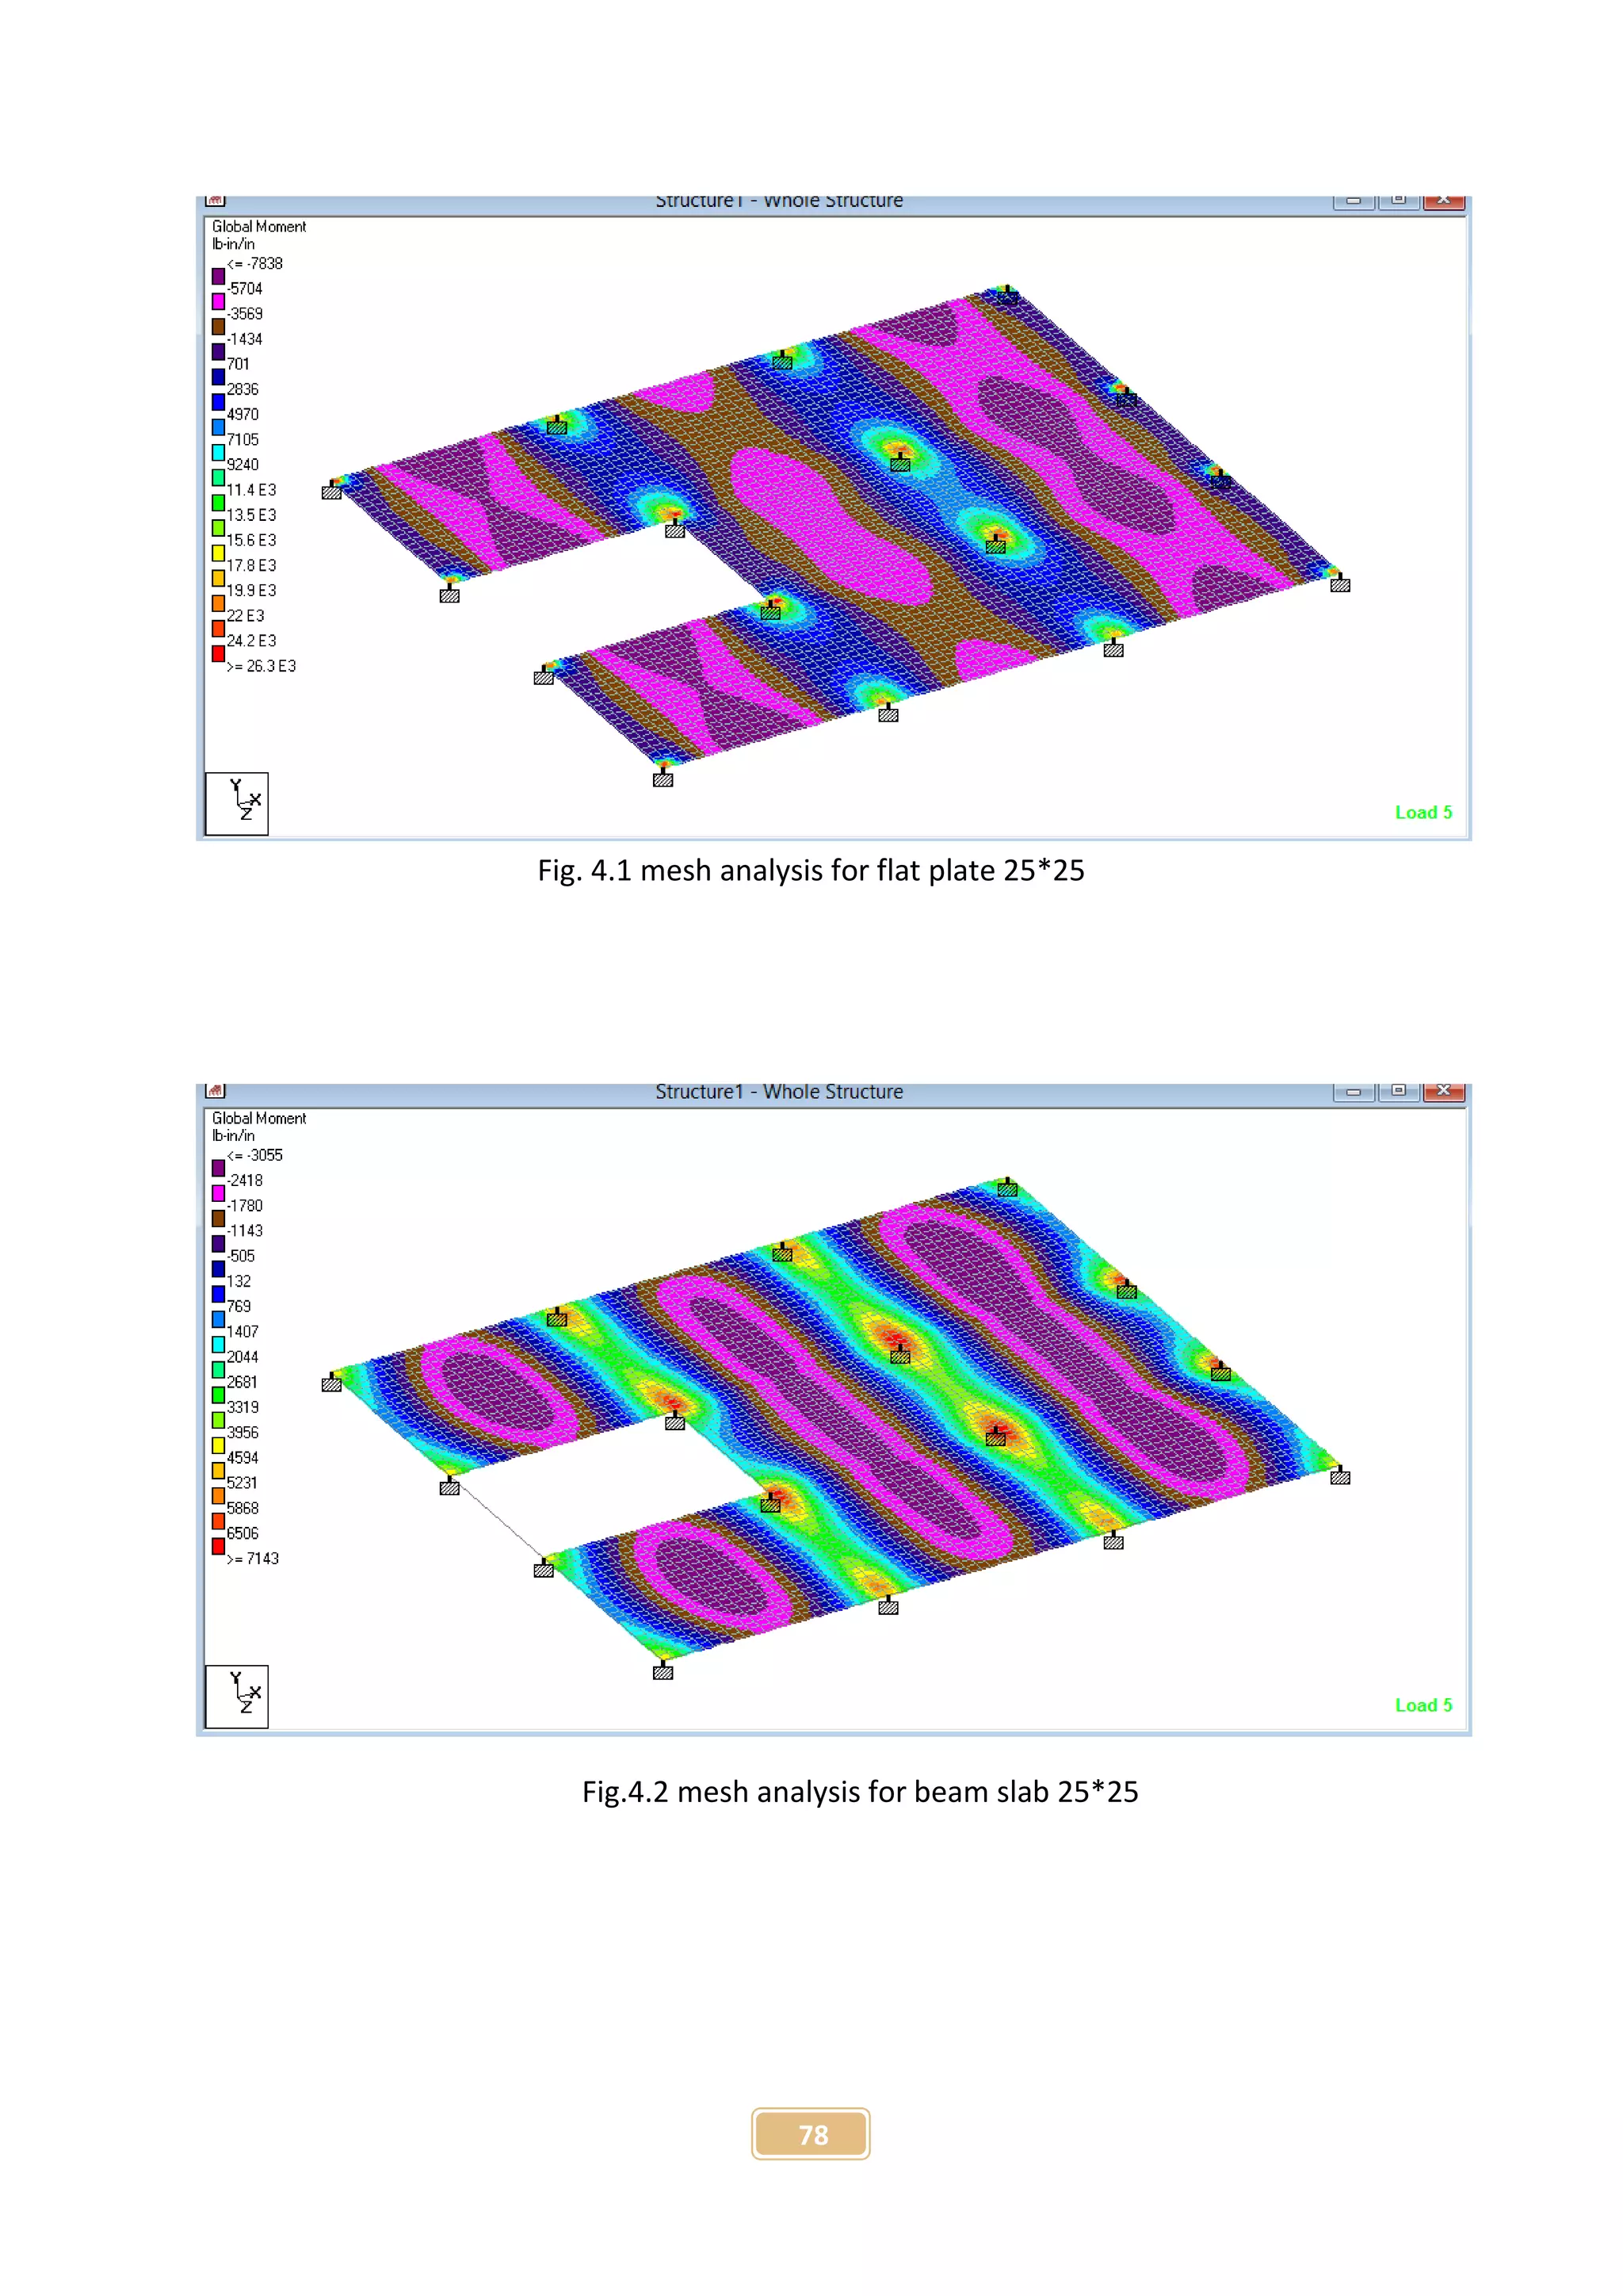Pick the bright red swatch above '>= 7143'
The image size is (1623, 2296).
[218, 1546]
